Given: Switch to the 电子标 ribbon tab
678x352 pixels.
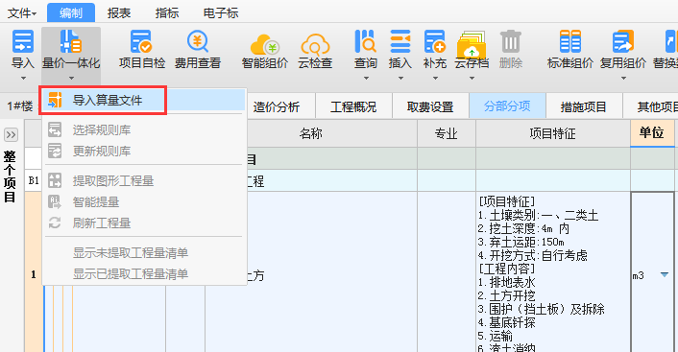Looking at the screenshot, I should [221, 13].
